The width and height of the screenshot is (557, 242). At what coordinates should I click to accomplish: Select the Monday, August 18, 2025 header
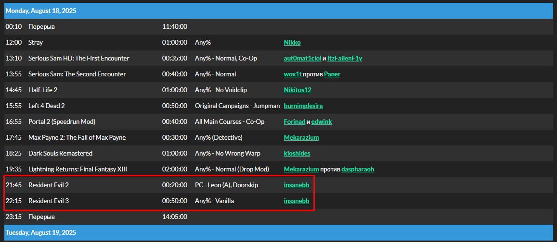pyautogui.click(x=278, y=11)
